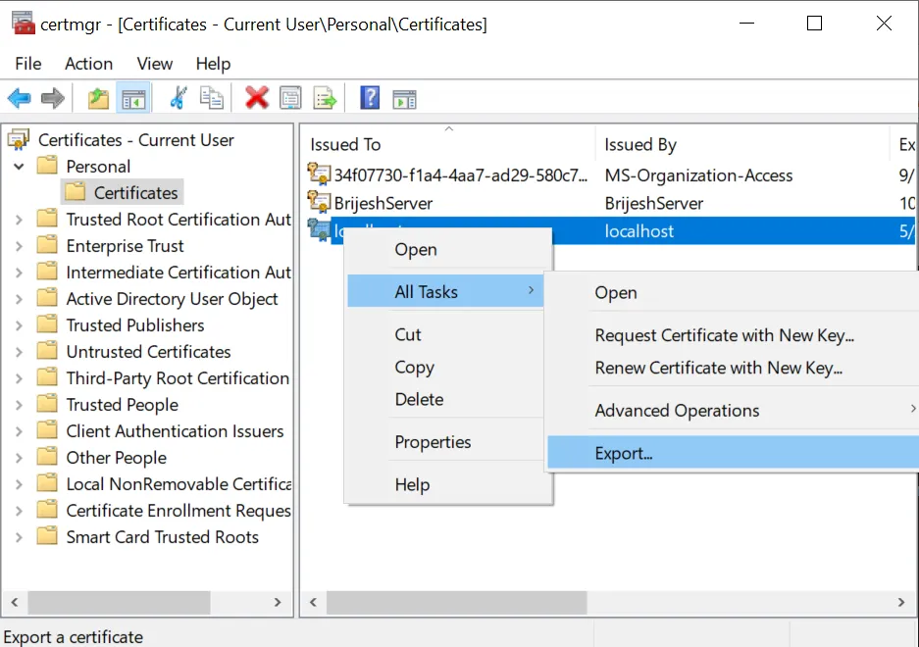Screen dimensions: 919x647
Task: Click Request Certificate with New Key...
Action: (724, 335)
